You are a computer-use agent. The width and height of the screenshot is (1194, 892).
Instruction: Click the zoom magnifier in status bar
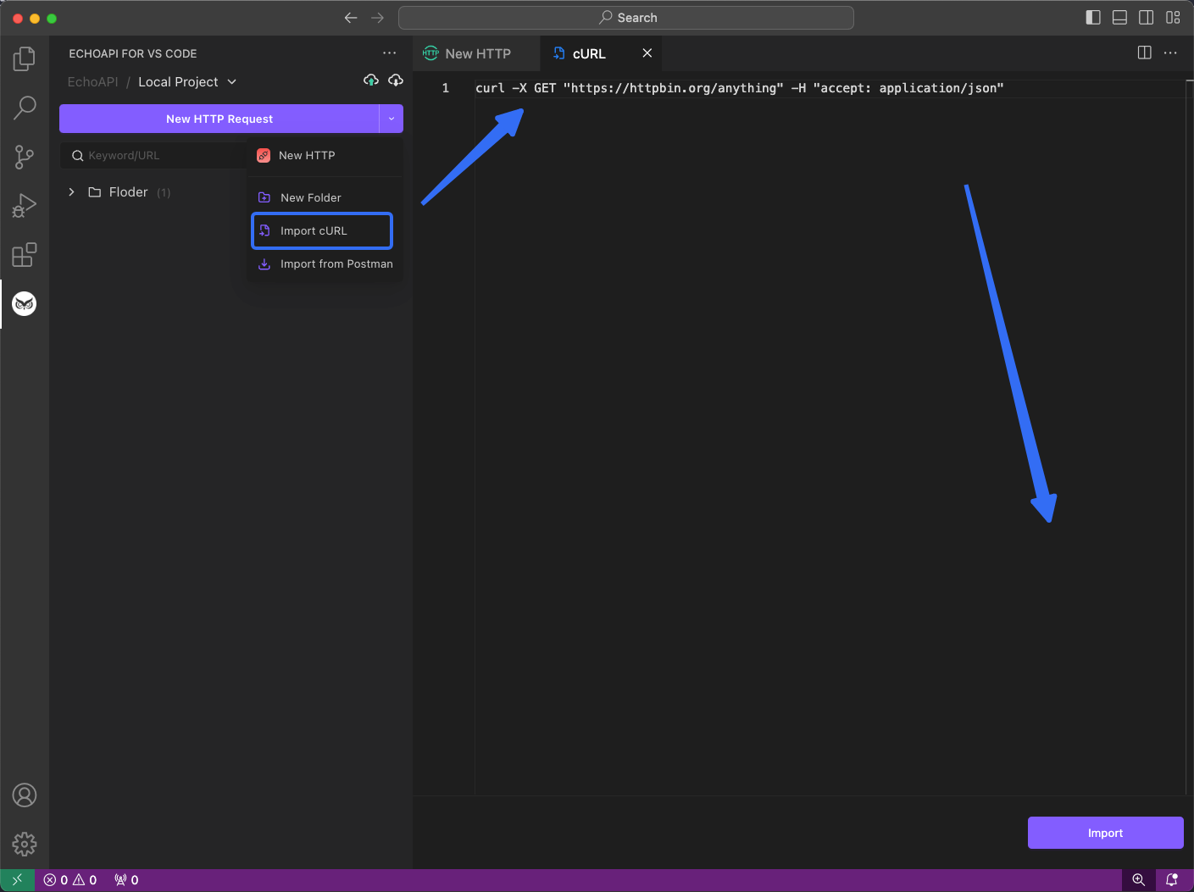click(x=1139, y=880)
